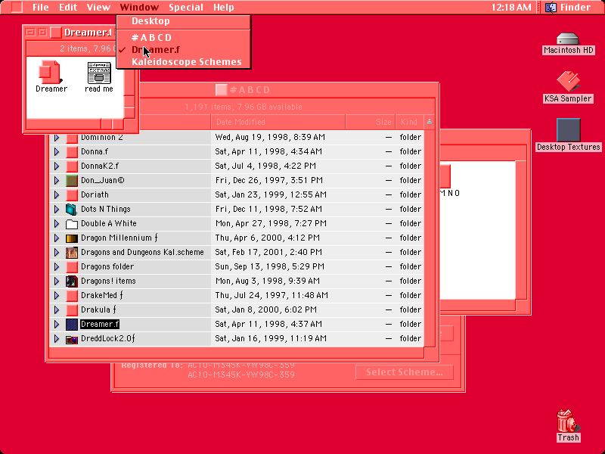Select the Dreamer scheme file icon
605x454 pixels.
[51, 72]
